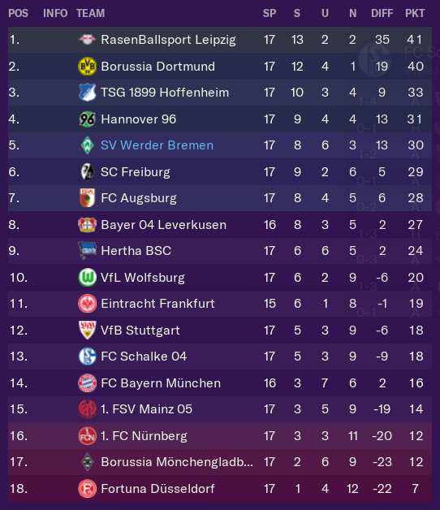Open the FC Schalke 04 team name
The width and height of the screenshot is (440, 510).
144,357
